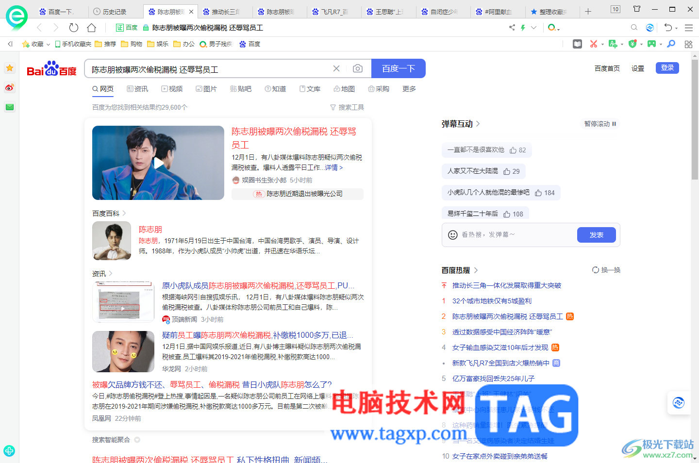Viewport: 699px width, 463px height.
Task: Open the extensions grid icon
Action: point(688,44)
